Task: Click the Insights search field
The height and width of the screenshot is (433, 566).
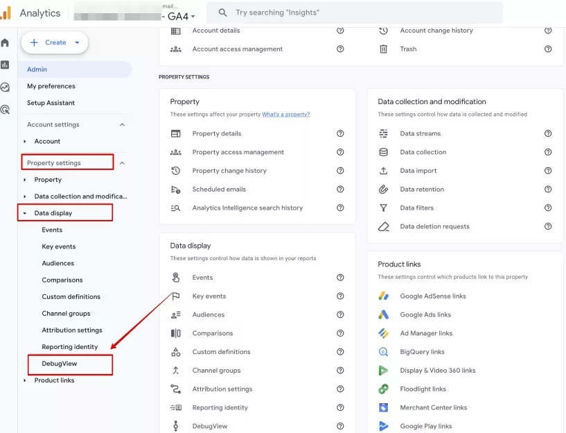Action: (x=355, y=12)
